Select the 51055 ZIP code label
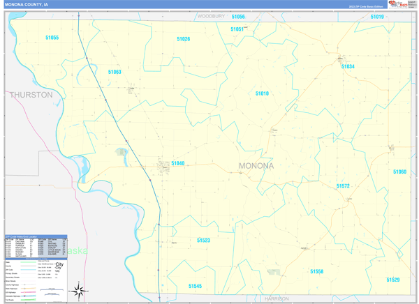Screen dimensions: 419x304 coord(52,38)
